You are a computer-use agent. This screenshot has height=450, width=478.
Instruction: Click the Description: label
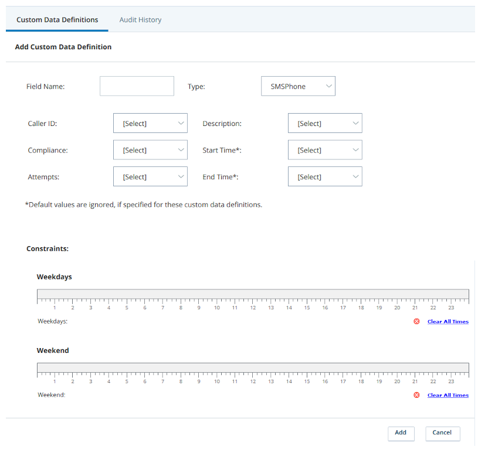pyautogui.click(x=222, y=124)
